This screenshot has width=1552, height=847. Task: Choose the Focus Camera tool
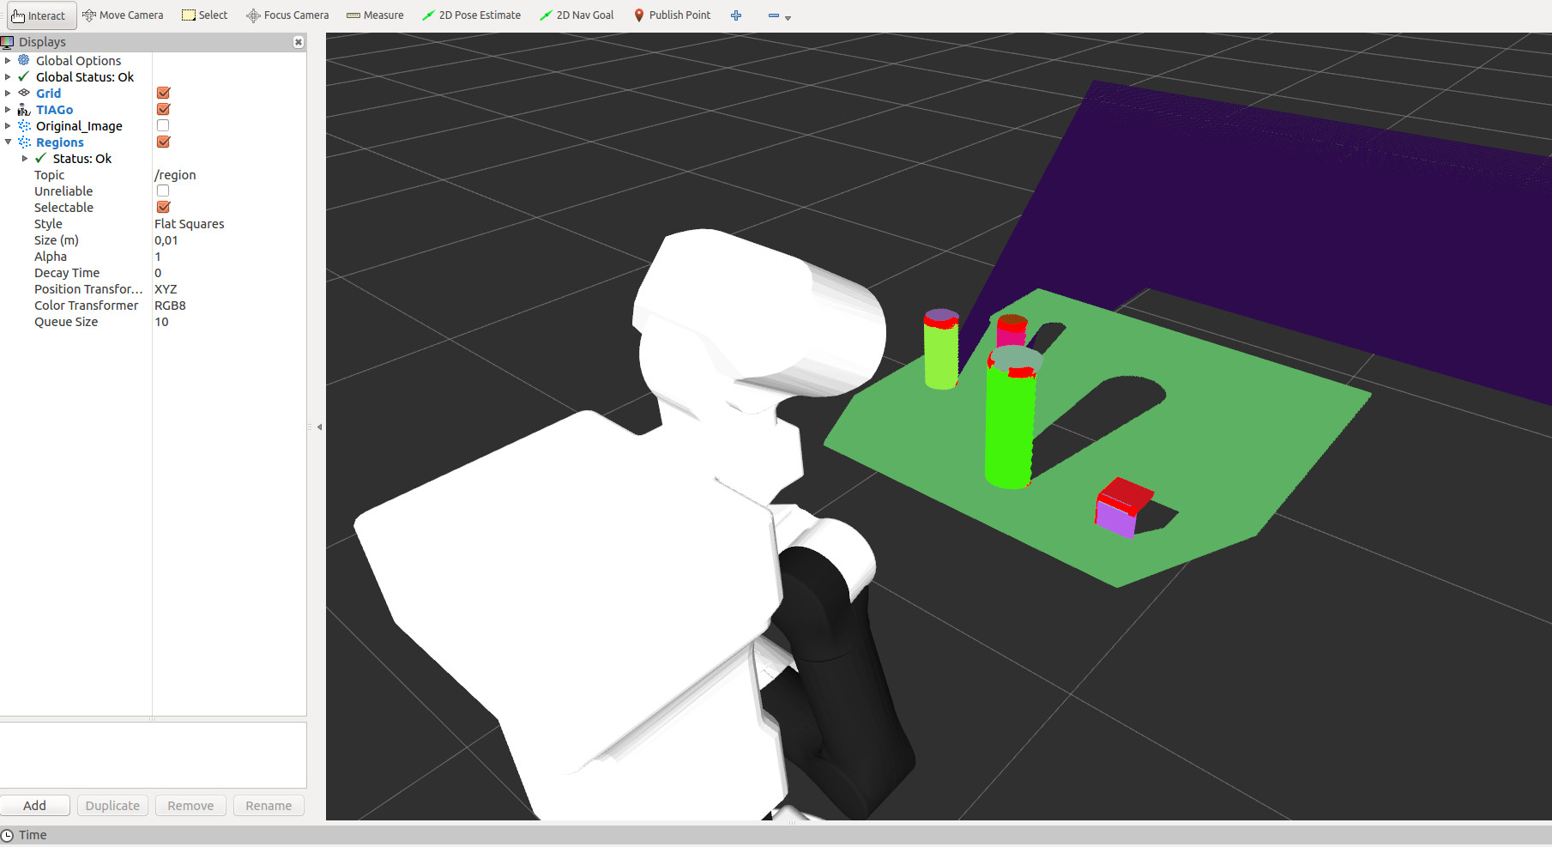(287, 15)
